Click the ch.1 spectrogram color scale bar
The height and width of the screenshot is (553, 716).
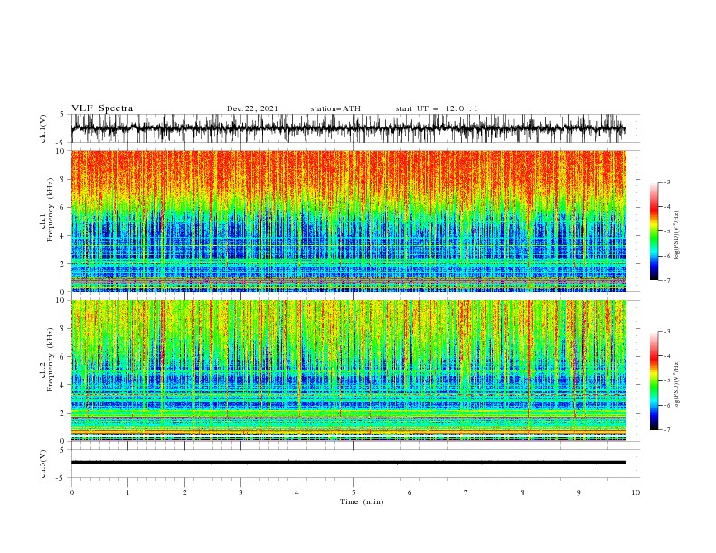click(x=655, y=230)
